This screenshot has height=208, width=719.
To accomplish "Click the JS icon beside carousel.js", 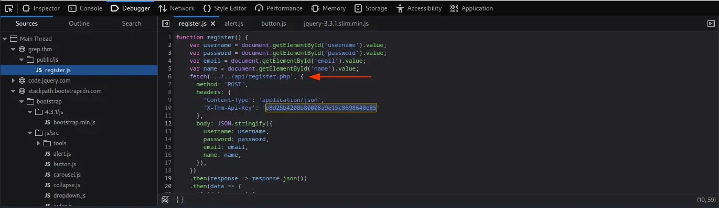I will [47, 175].
